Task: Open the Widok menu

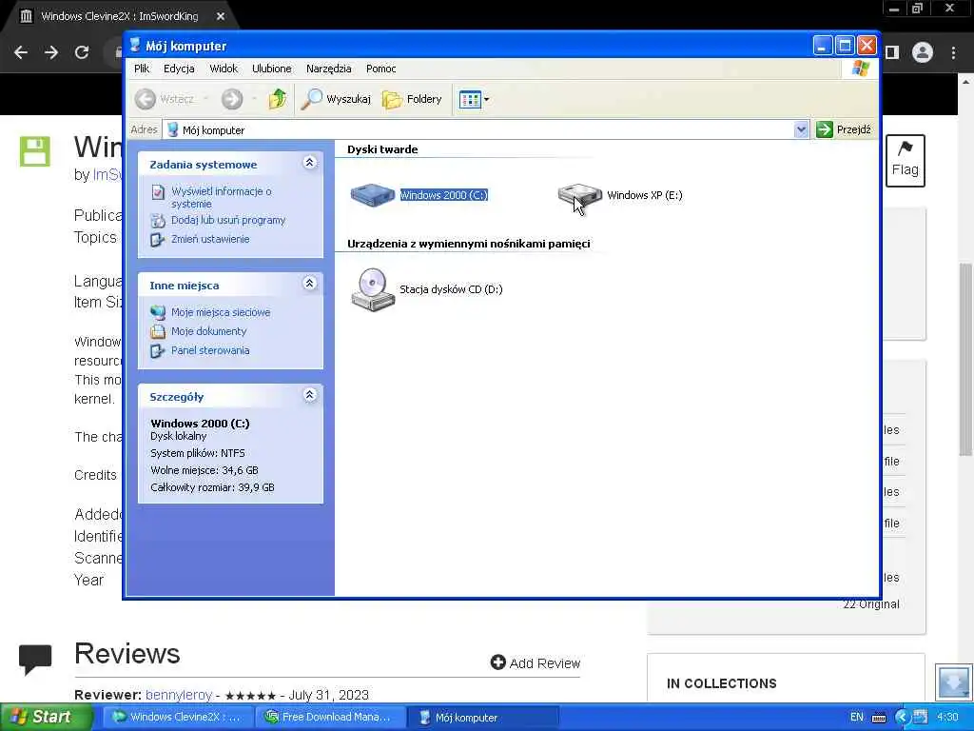Action: point(224,69)
